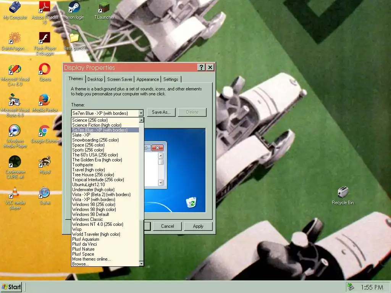
Task: Choose Underwater (high color) theme
Action: (x=105, y=190)
